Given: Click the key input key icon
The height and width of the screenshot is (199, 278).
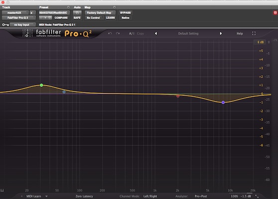Looking at the screenshot, I should pyautogui.click(x=5, y=24).
